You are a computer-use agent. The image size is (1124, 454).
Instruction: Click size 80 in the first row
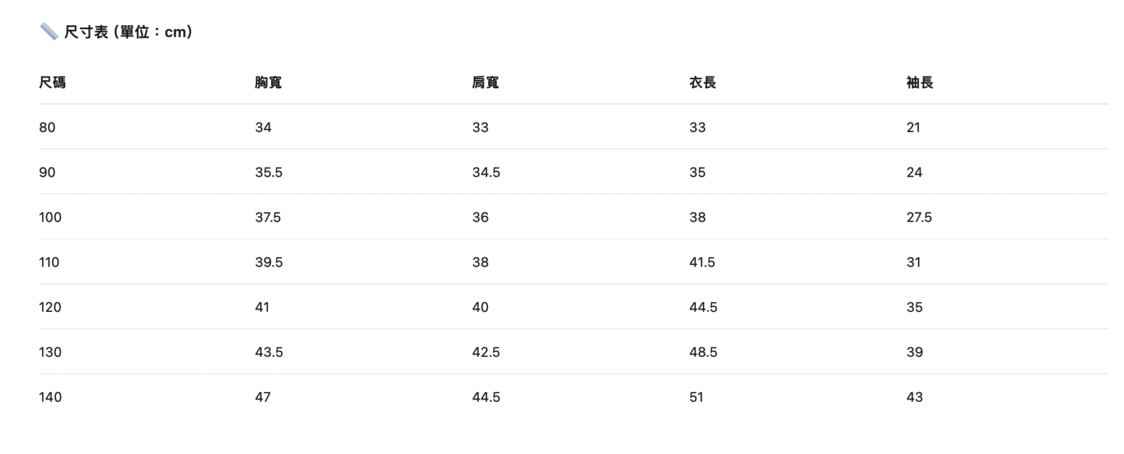[47, 128]
